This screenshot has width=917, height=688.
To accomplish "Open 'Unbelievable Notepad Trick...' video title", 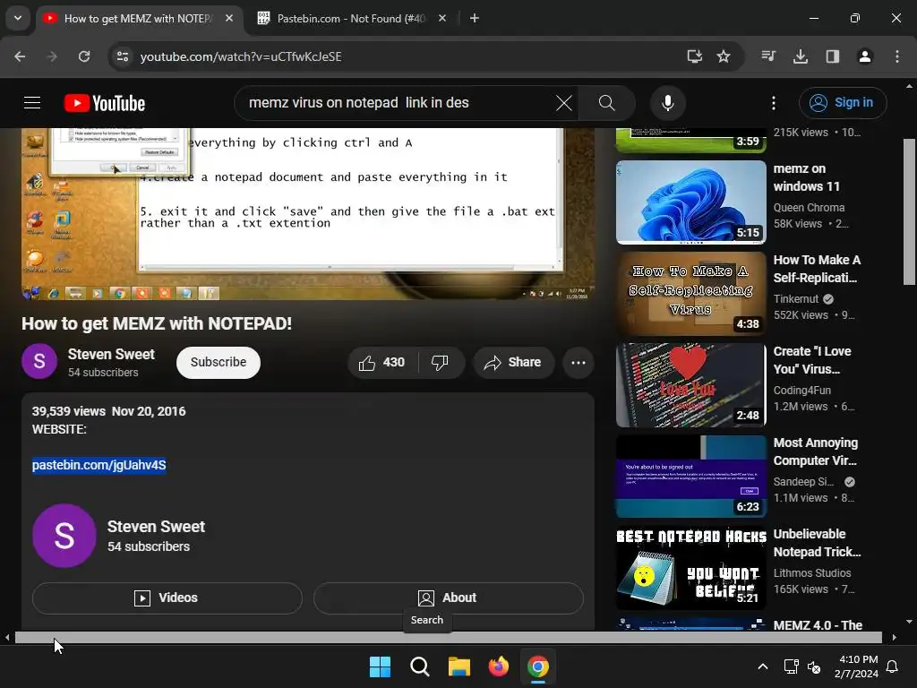I will coord(817,543).
